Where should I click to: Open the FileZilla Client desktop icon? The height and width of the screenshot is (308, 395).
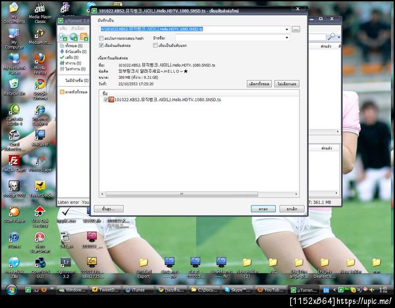14,164
